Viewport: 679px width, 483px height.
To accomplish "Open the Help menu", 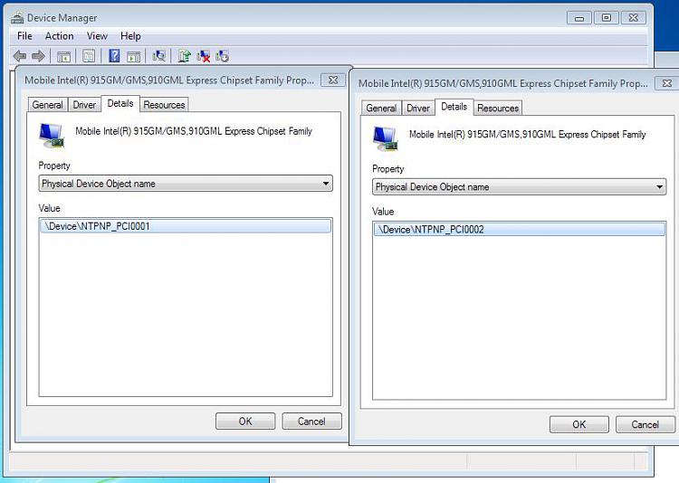I will (x=130, y=36).
